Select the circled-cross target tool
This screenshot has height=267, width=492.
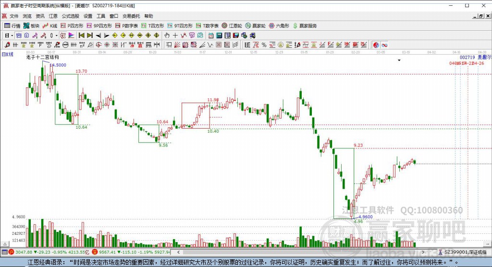click(x=98, y=45)
